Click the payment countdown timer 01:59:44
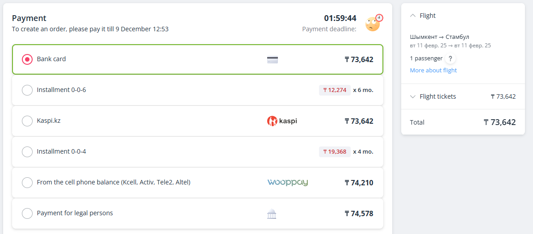The width and height of the screenshot is (533, 234). 340,18
